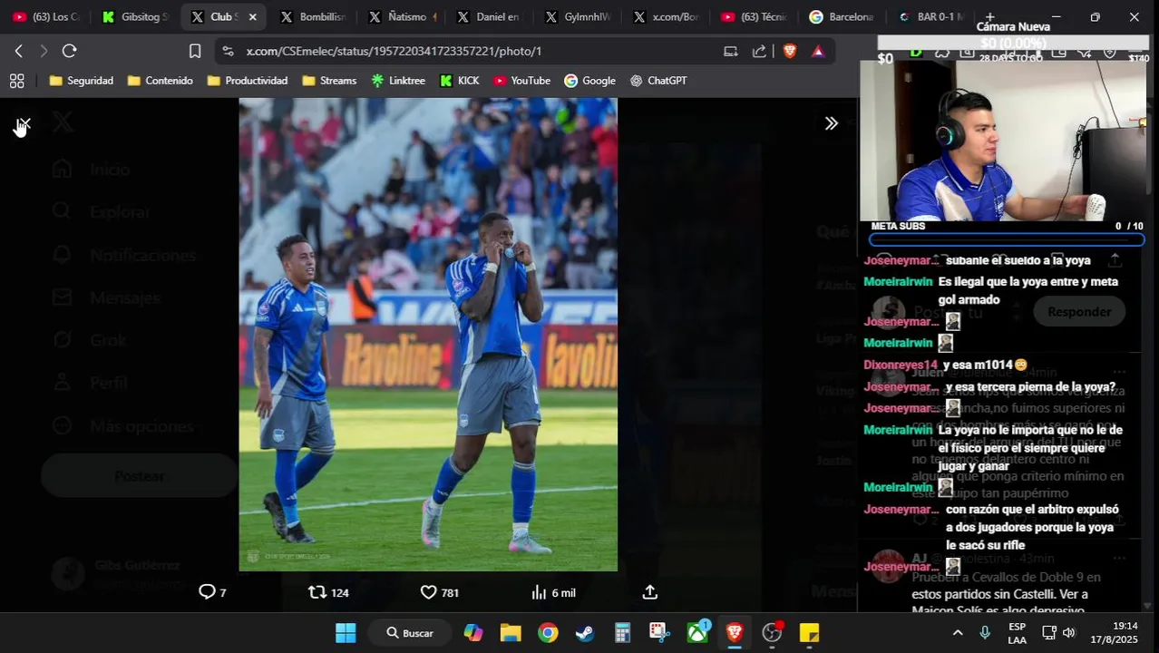Open File Explorer from the taskbar
The width and height of the screenshot is (1159, 653).
[x=511, y=632]
